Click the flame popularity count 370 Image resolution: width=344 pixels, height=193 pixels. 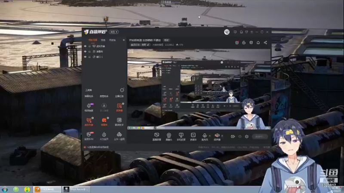[180, 45]
